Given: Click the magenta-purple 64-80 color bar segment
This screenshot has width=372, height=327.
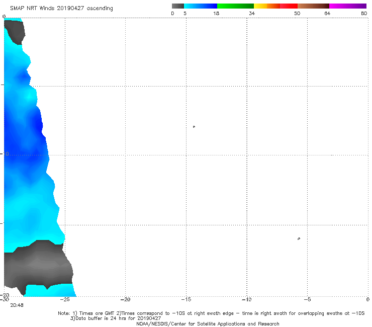Looking at the screenshot, I should click(x=348, y=6).
